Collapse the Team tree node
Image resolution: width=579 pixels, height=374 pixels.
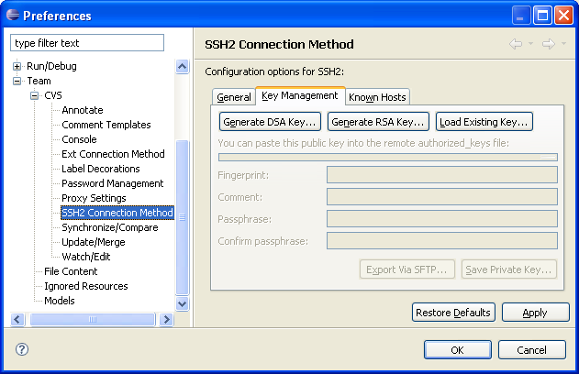[x=17, y=82]
